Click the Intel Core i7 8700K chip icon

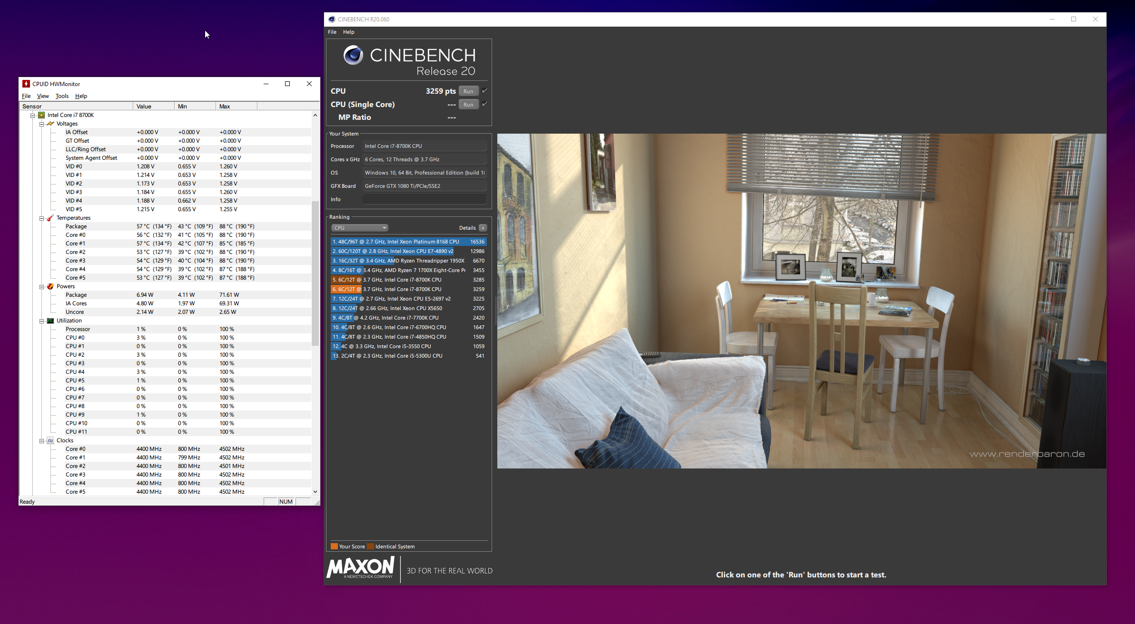pyautogui.click(x=41, y=115)
